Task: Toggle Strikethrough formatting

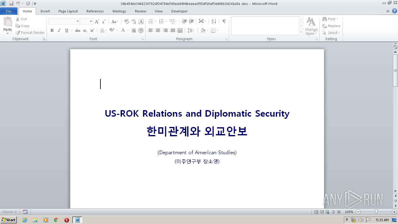Action: pyautogui.click(x=78, y=30)
